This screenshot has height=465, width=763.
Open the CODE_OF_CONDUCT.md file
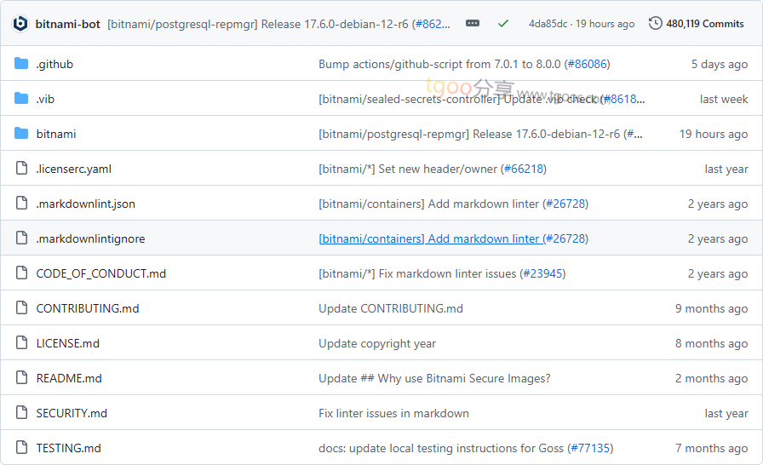pos(101,273)
